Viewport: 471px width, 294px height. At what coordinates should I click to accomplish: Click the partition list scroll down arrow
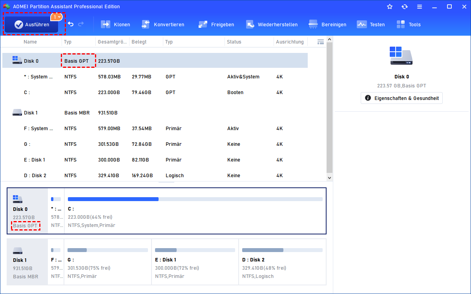(x=330, y=178)
